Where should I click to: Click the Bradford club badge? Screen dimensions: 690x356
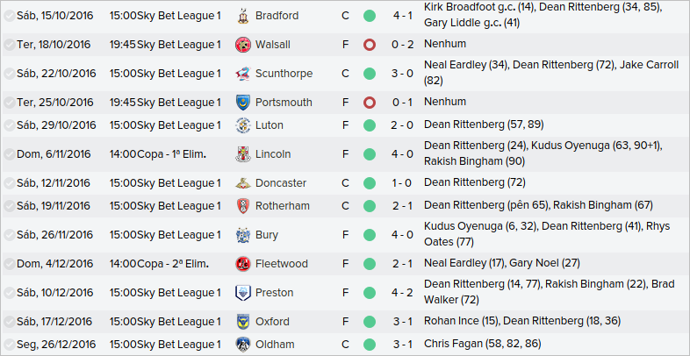coord(242,16)
